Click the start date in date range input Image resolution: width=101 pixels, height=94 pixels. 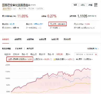pyautogui.click(x=80, y=54)
